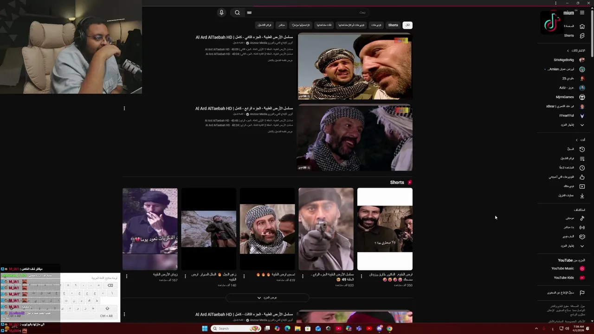Play the Short with checkered-scarf man
This screenshot has width=594, height=334.
point(267,229)
